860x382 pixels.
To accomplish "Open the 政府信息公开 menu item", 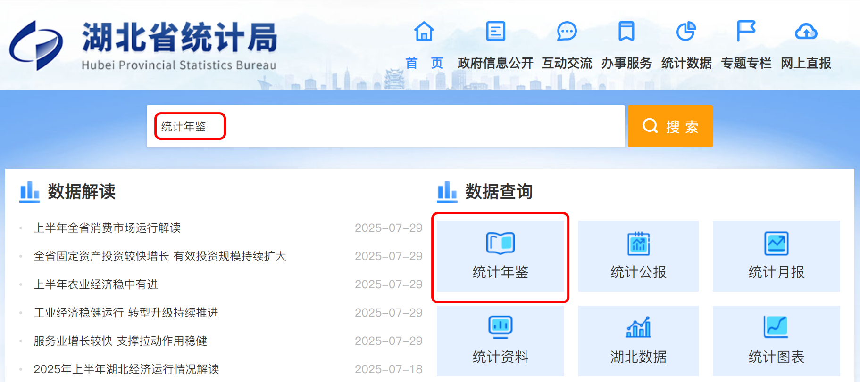I will click(495, 63).
